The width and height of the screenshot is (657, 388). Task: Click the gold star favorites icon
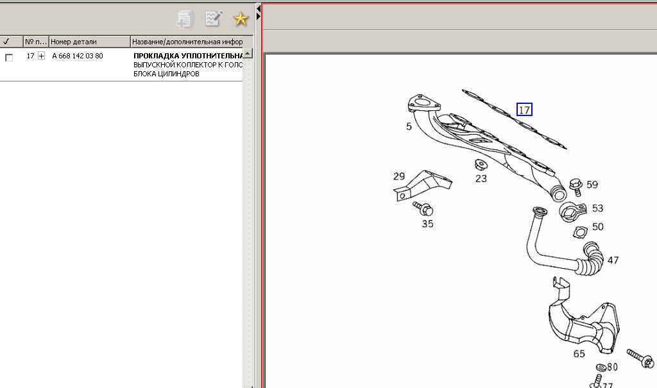pyautogui.click(x=241, y=19)
